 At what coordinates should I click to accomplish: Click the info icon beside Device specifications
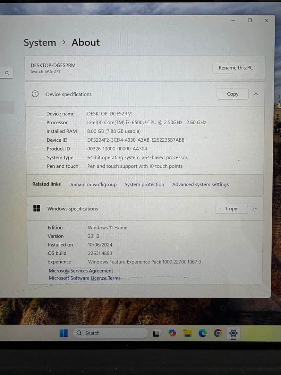click(35, 94)
